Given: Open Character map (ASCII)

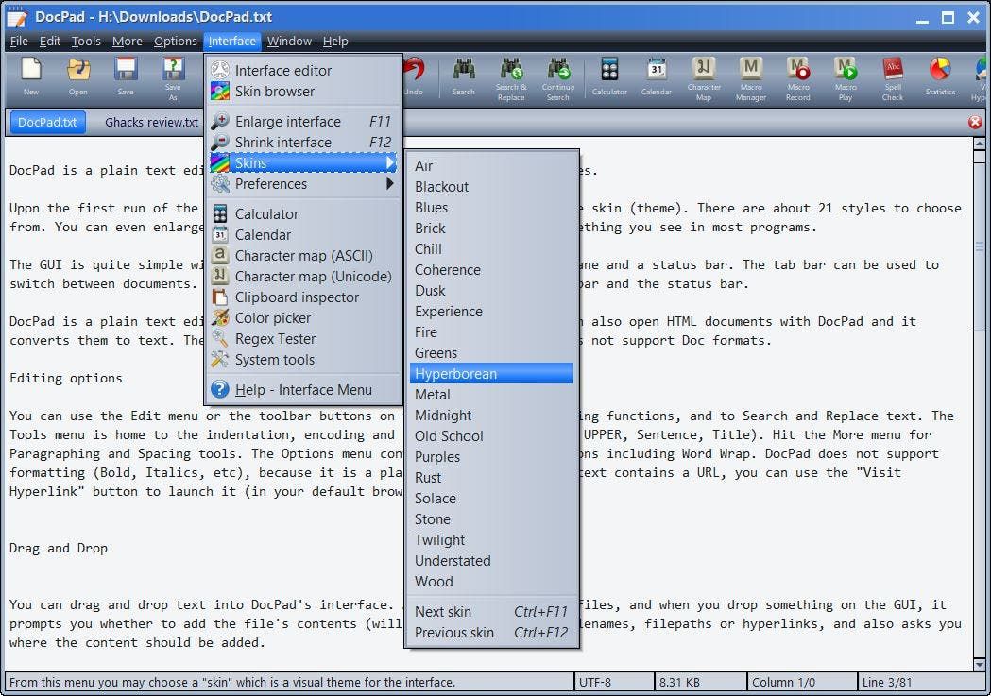Looking at the screenshot, I should (303, 256).
